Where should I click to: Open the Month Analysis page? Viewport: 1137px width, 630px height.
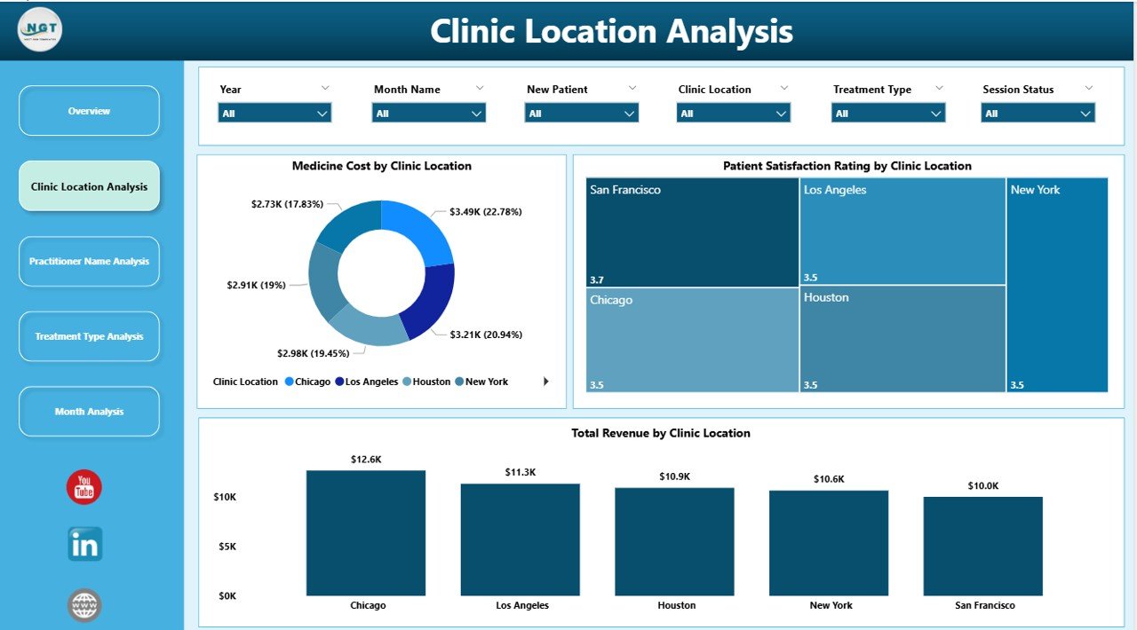(x=88, y=411)
